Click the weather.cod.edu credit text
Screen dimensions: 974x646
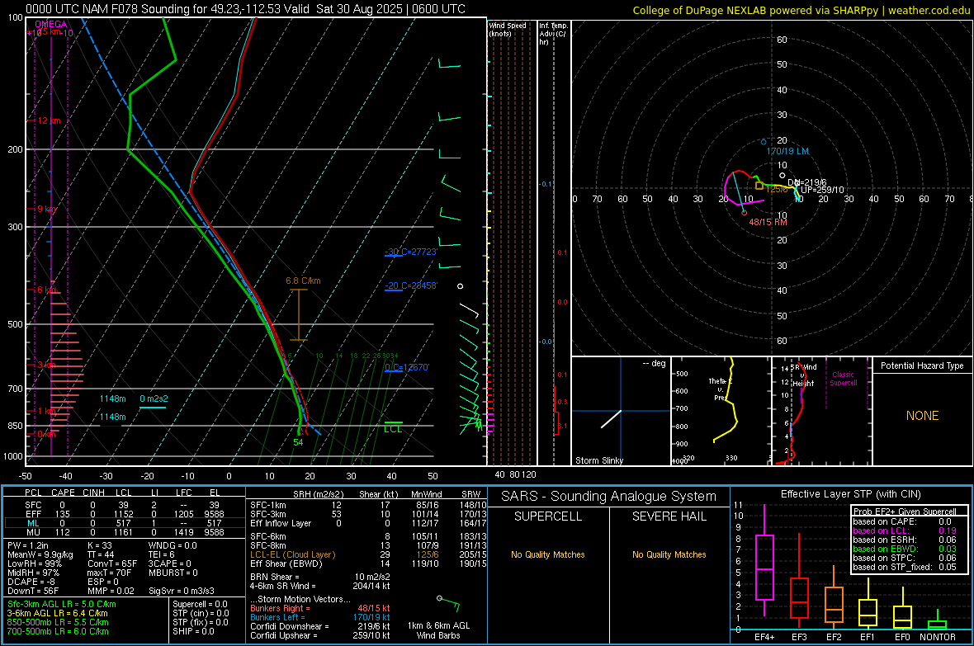click(x=929, y=11)
